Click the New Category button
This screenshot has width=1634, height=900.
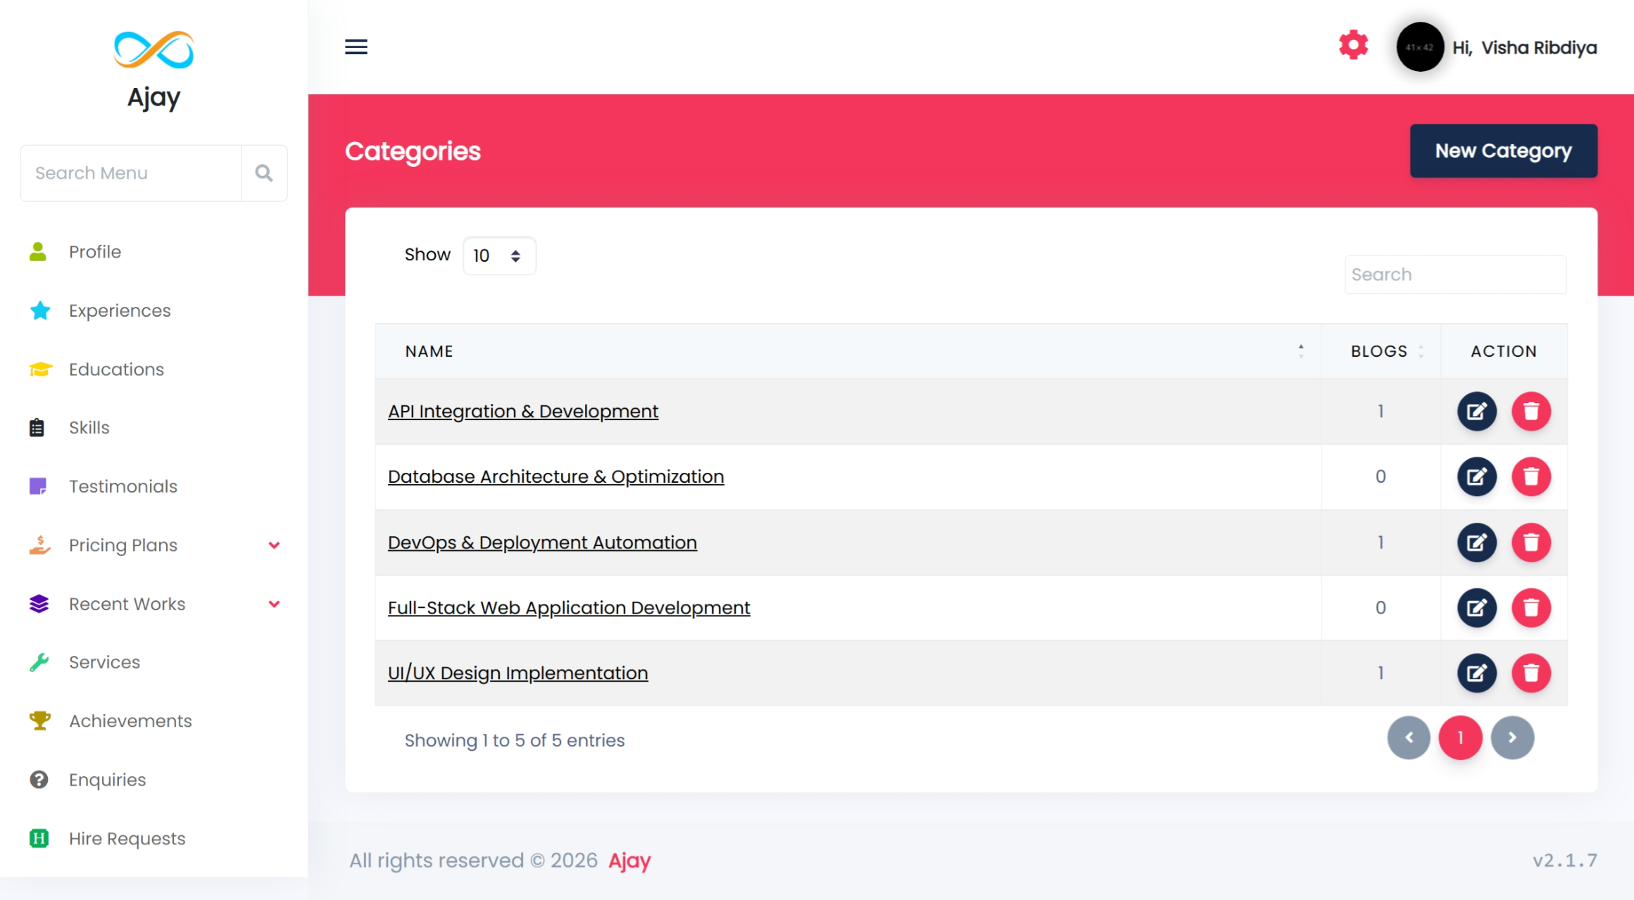click(x=1503, y=151)
